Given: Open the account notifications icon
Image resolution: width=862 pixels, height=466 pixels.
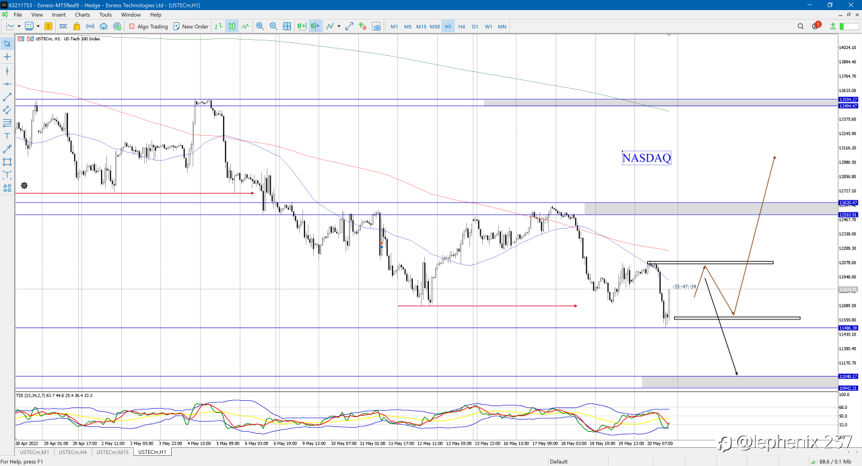Looking at the screenshot, I should pyautogui.click(x=816, y=26).
